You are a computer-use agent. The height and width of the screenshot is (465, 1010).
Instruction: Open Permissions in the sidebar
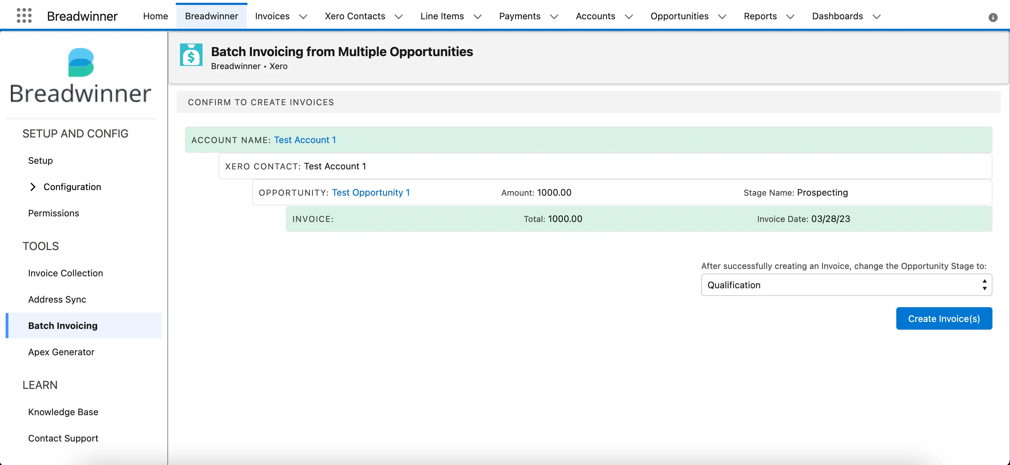pyautogui.click(x=53, y=213)
